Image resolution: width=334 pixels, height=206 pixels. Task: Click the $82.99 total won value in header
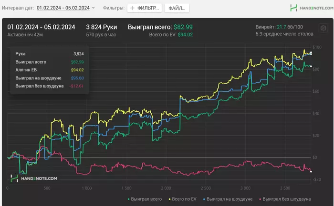183,27
